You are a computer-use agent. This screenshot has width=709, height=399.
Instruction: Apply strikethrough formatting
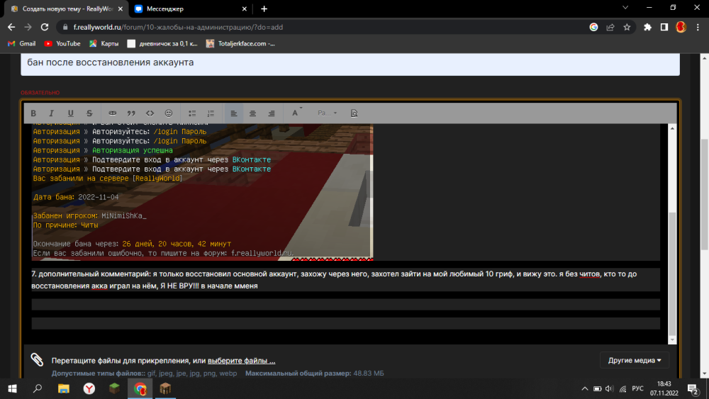click(89, 113)
